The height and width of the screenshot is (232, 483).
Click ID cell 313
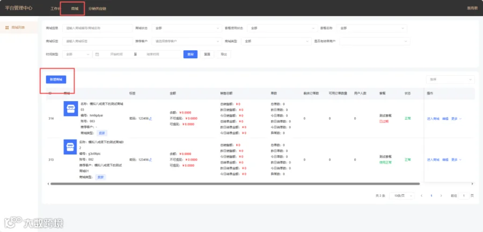tap(51, 160)
